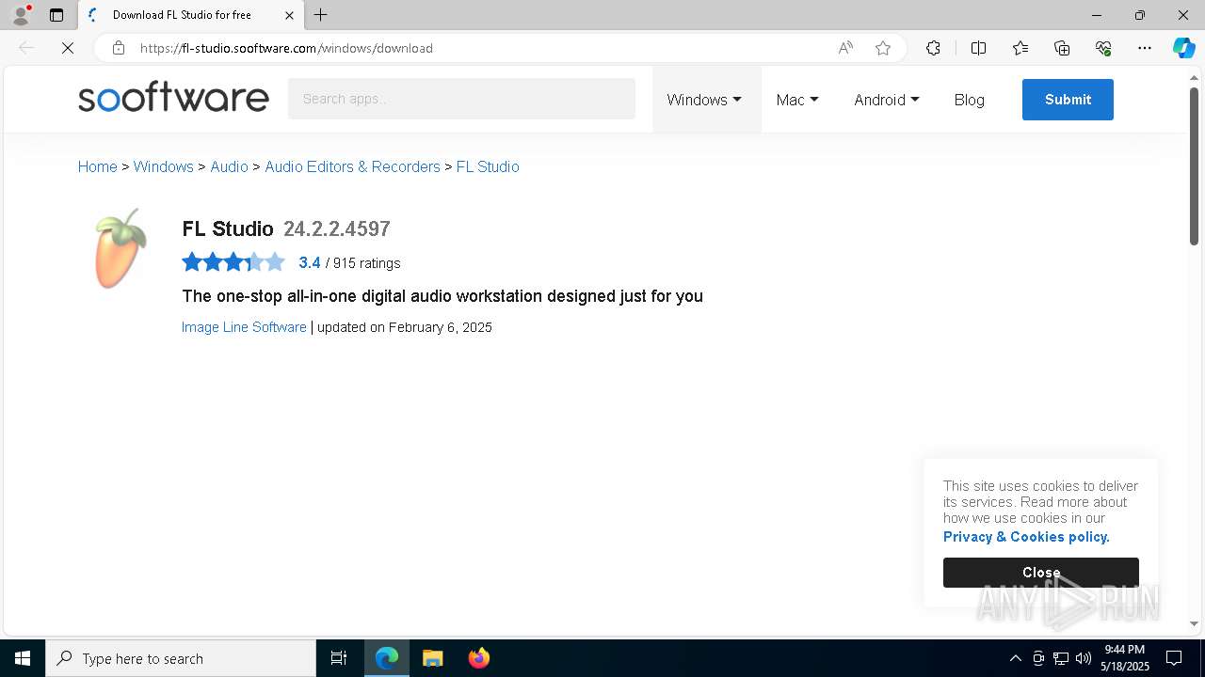Viewport: 1205px width, 677px height.
Task: Click the address bar URL
Action: (286, 48)
